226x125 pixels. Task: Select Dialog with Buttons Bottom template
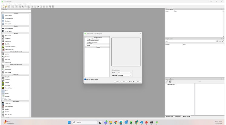pyautogui.click(x=93, y=39)
